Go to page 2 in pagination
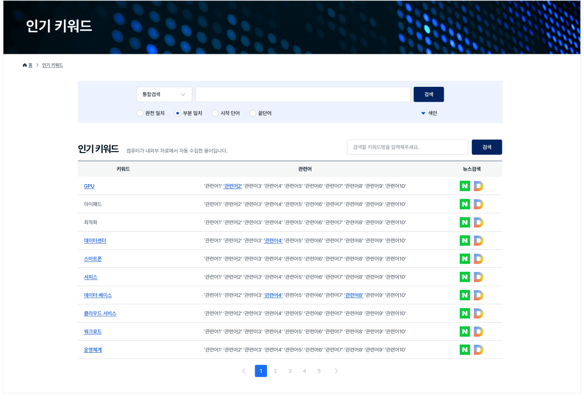The image size is (584, 399). (x=275, y=371)
